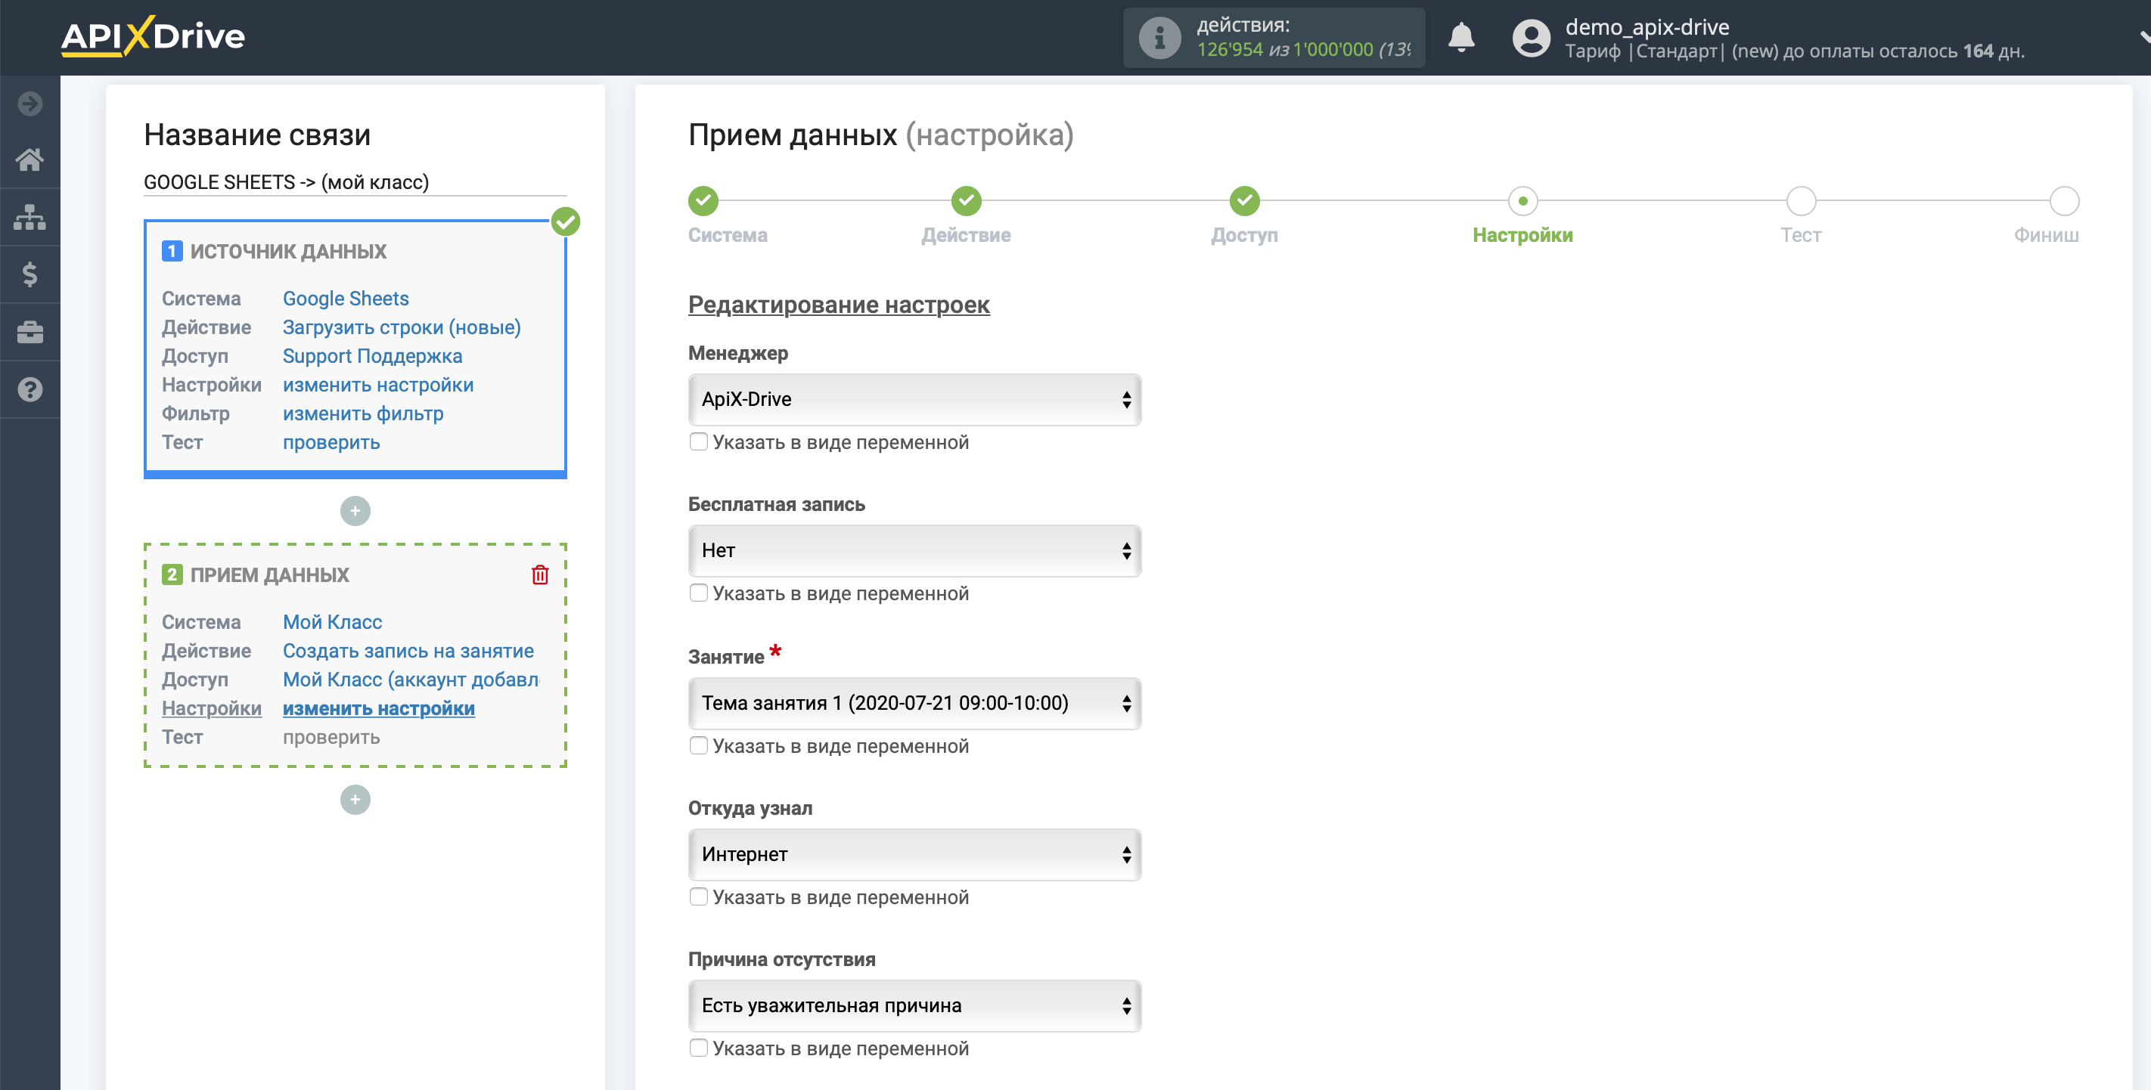This screenshot has height=1090, width=2151.
Task: Open Google Sheets system link
Action: pyautogui.click(x=346, y=298)
